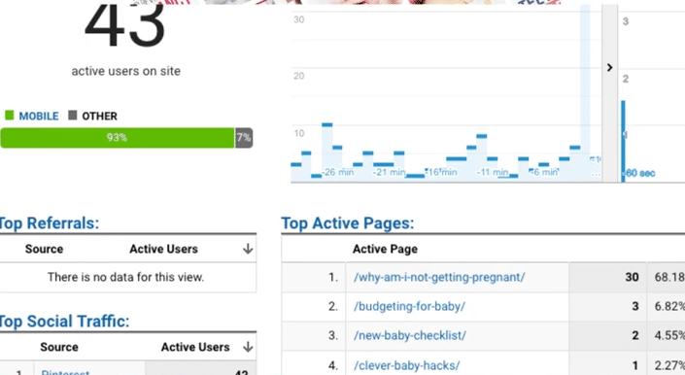Image resolution: width=685 pixels, height=375 pixels.
Task: Click Active Page column header
Action: (385, 249)
